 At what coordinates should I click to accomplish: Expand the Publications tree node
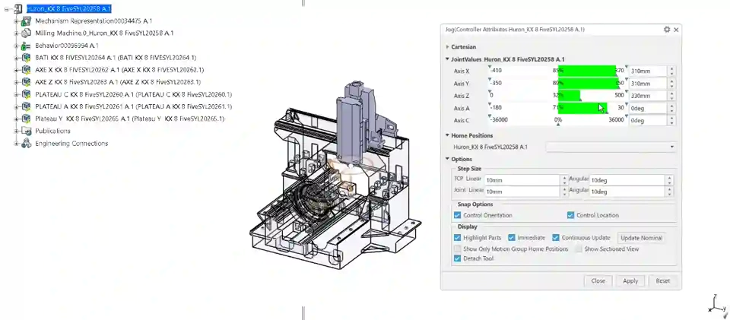(16, 131)
